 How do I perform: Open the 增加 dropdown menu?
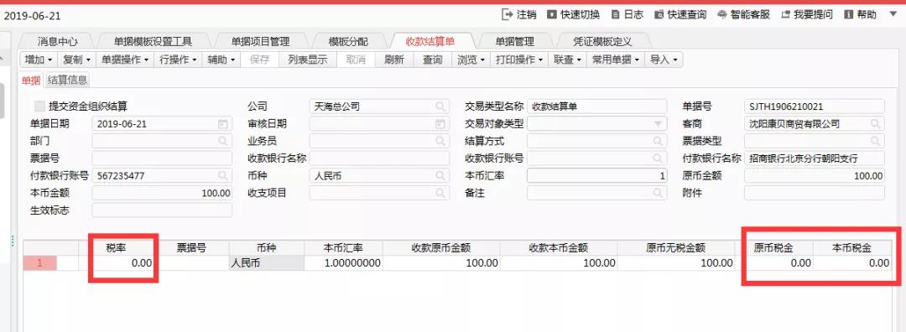[x=39, y=60]
